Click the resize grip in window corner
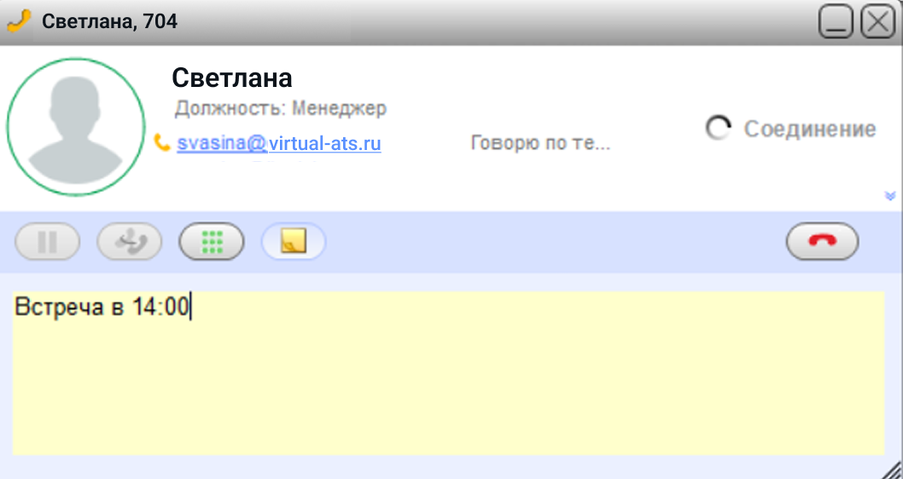903x479 pixels. [894, 470]
